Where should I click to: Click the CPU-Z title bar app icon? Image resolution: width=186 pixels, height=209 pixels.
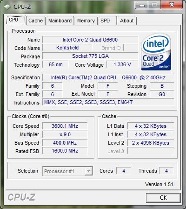pyautogui.click(x=7, y=7)
